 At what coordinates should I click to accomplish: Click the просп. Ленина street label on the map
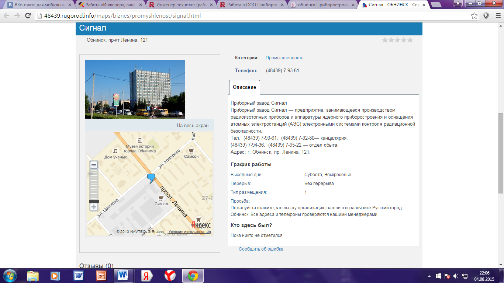point(173,201)
